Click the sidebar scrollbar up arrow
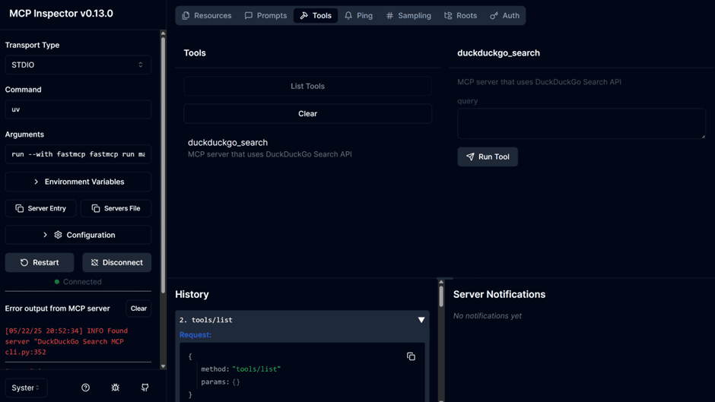715x402 pixels. [x=164, y=33]
